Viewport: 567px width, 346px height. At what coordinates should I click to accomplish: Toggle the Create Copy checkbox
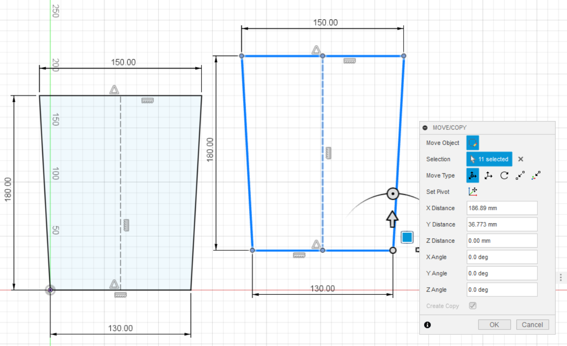(472, 306)
